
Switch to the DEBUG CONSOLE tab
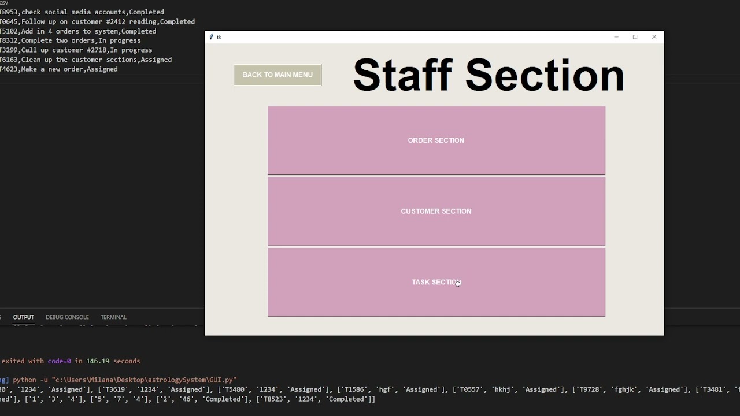[x=67, y=317]
